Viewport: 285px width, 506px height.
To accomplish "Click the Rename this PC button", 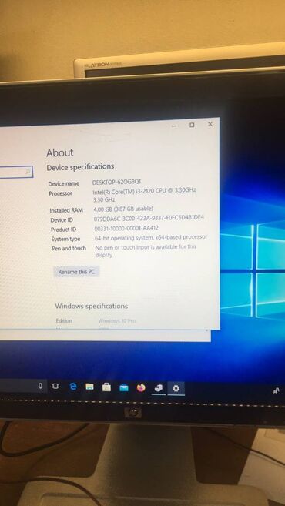I will [76, 272].
